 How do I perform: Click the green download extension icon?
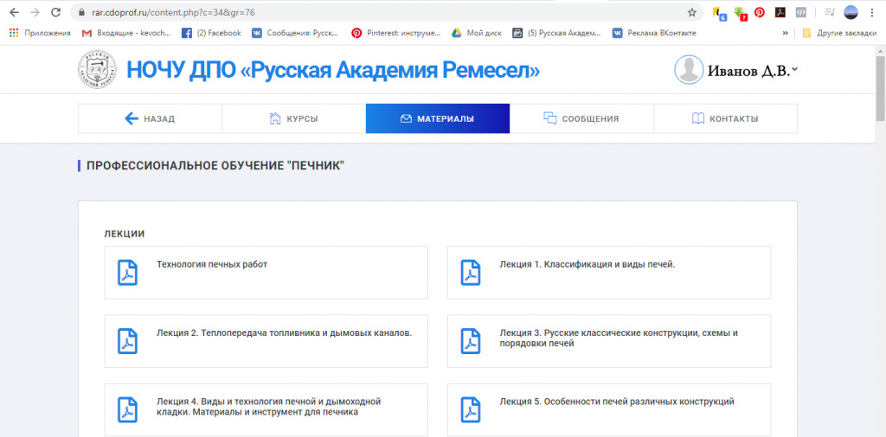[740, 12]
